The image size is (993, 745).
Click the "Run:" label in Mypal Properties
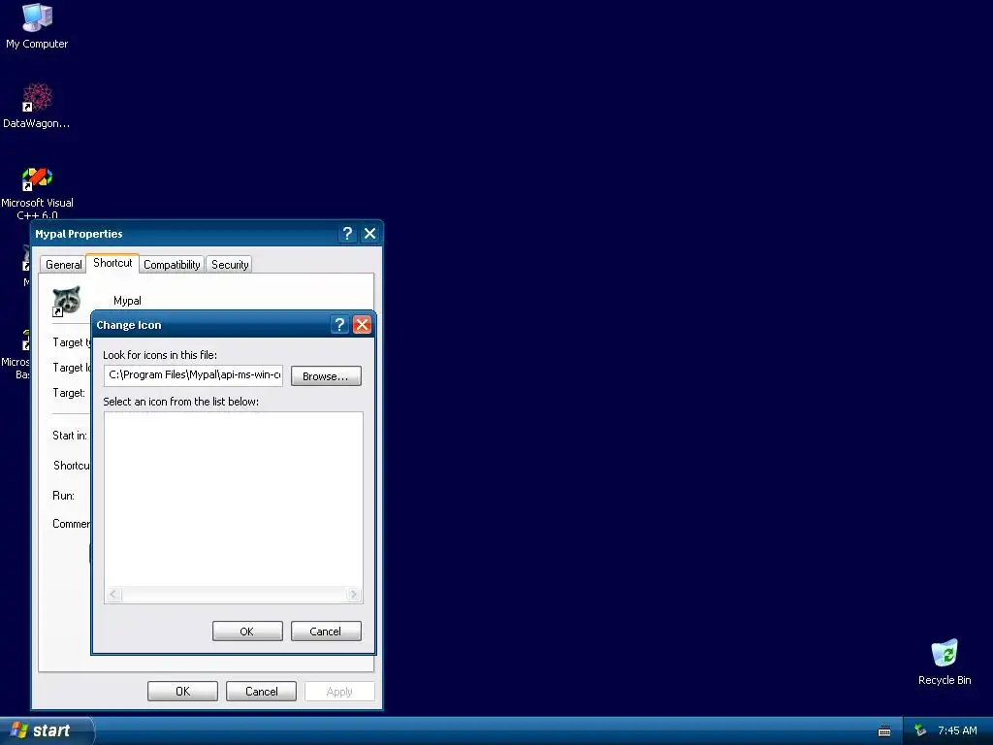tap(63, 496)
